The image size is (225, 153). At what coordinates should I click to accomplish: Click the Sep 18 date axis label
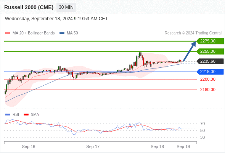157,146
